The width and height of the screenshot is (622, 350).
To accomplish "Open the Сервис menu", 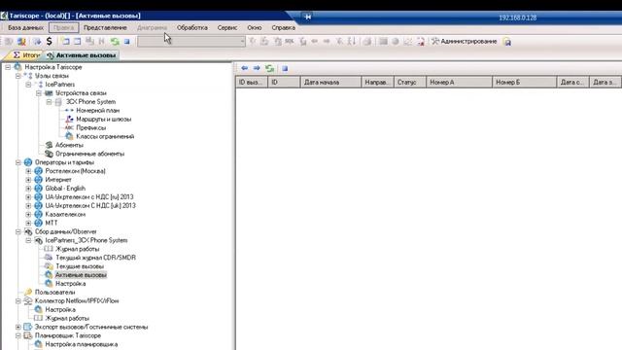I will pyautogui.click(x=227, y=28).
